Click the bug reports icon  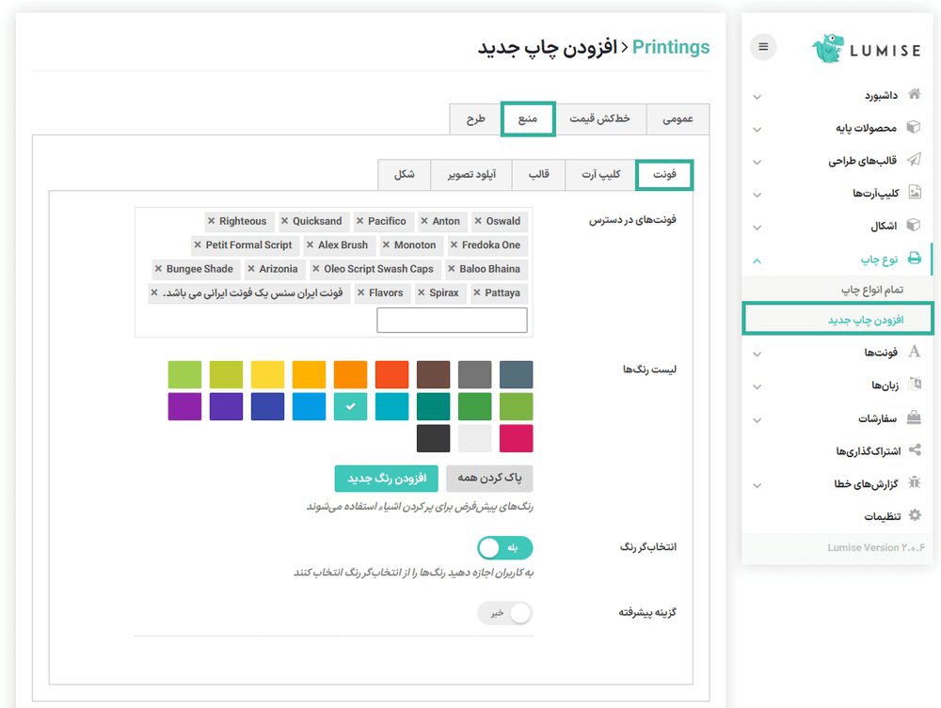[914, 483]
